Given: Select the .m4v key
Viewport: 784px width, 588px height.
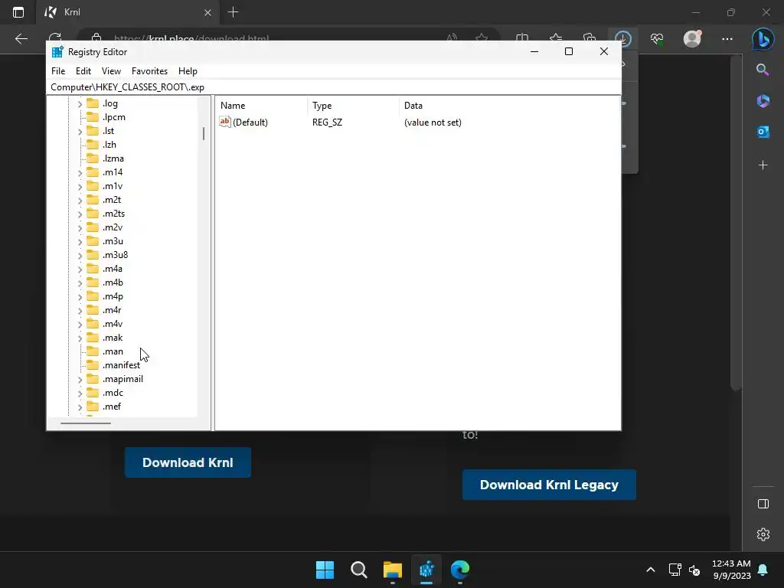Looking at the screenshot, I should (x=112, y=324).
